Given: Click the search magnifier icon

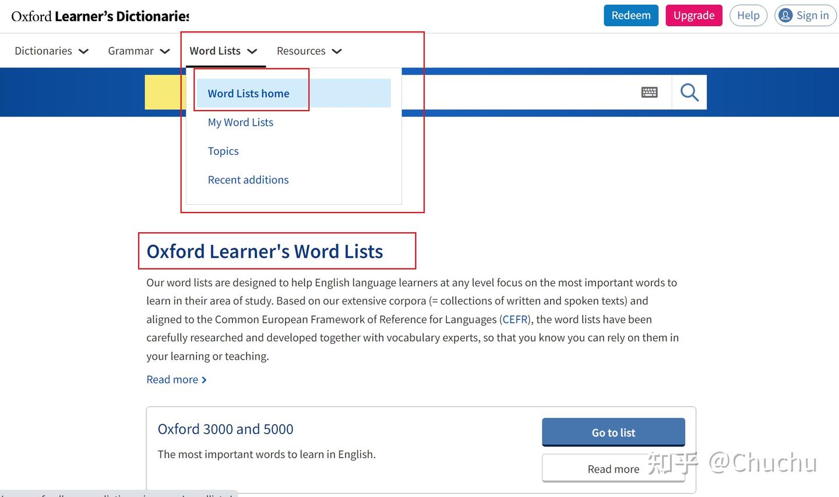Looking at the screenshot, I should coord(689,93).
